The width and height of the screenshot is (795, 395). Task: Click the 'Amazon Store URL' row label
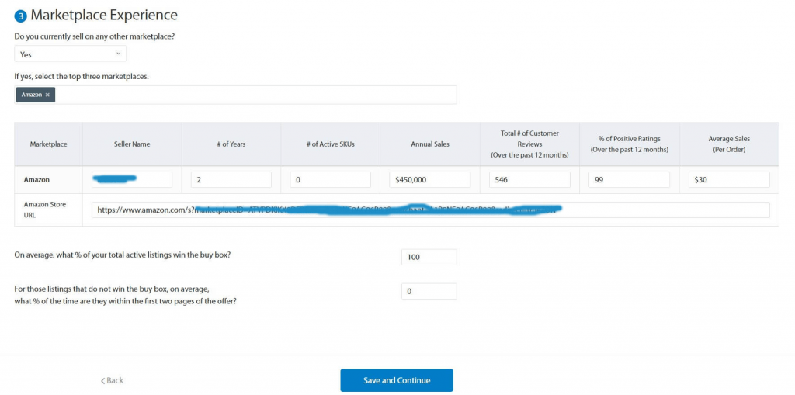(44, 210)
